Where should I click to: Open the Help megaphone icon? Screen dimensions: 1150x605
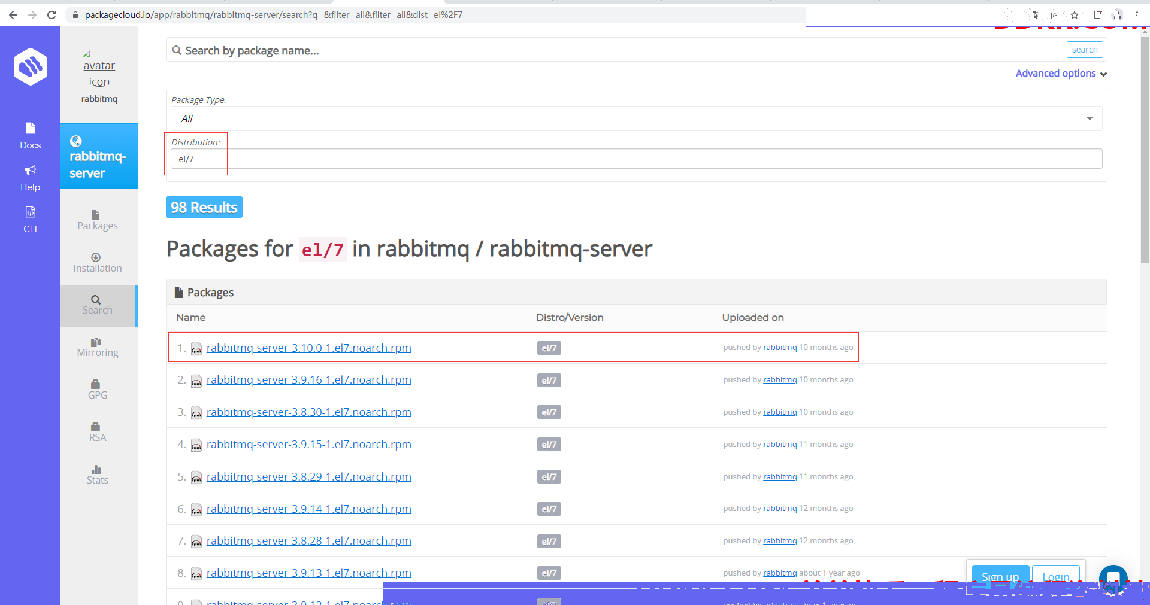click(x=30, y=170)
